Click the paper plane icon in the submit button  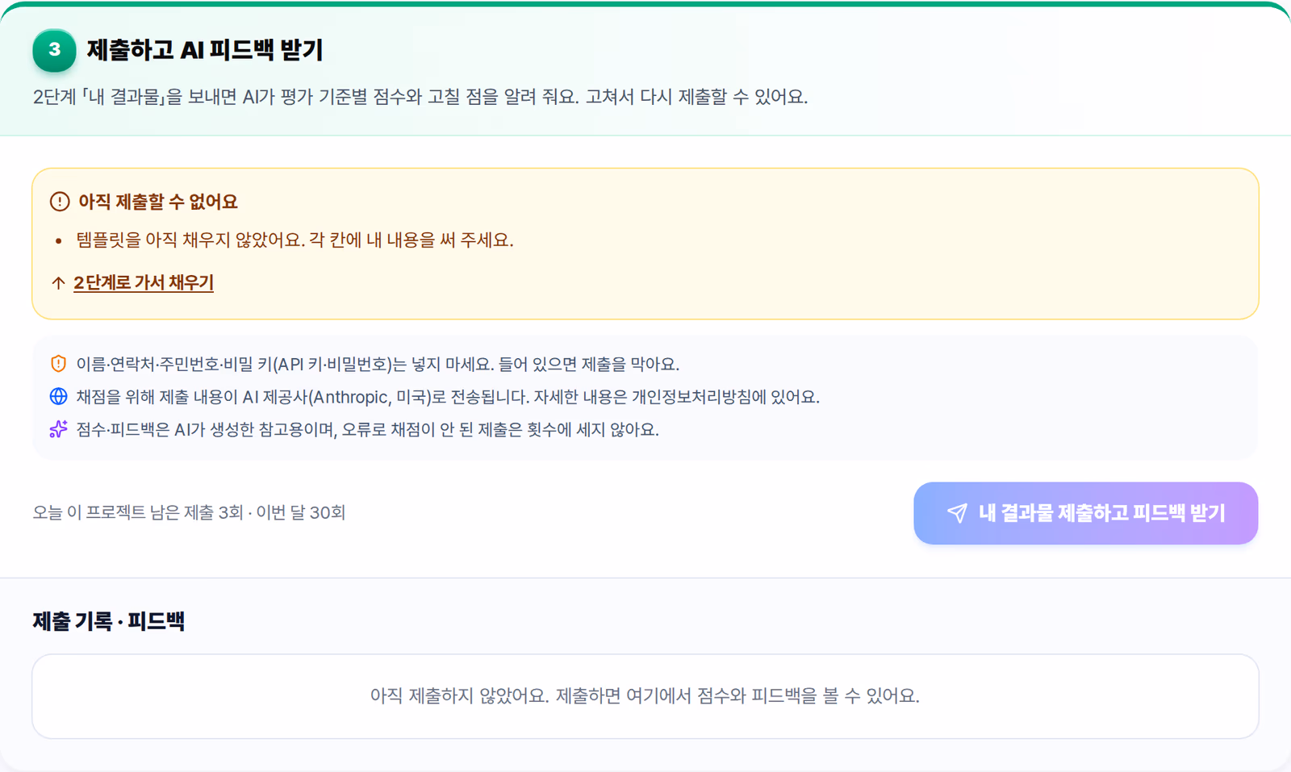click(x=957, y=513)
